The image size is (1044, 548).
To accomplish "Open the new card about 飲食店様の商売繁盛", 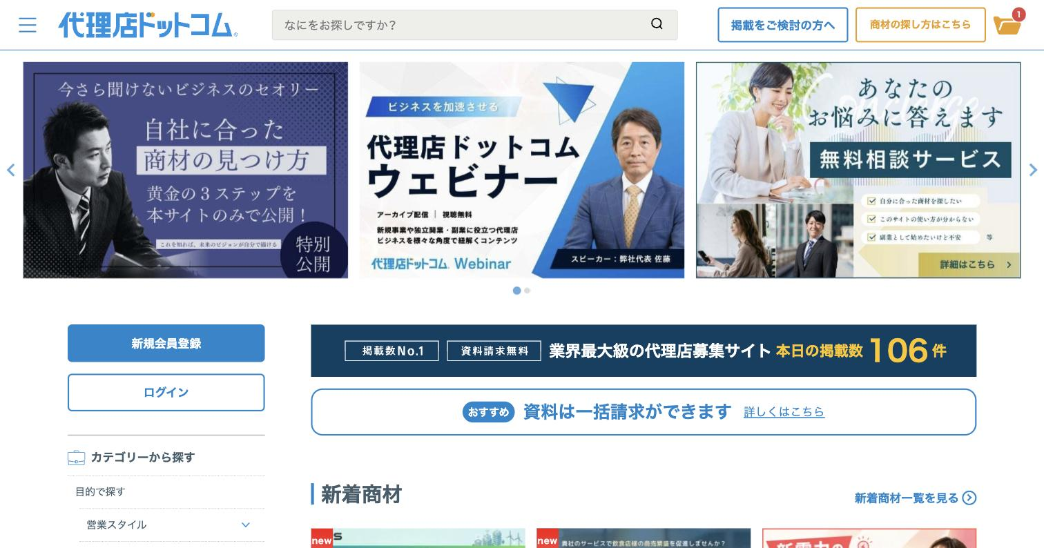I will point(644,538).
